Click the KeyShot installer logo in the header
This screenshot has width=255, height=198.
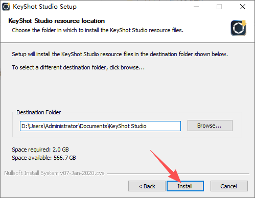click(239, 28)
